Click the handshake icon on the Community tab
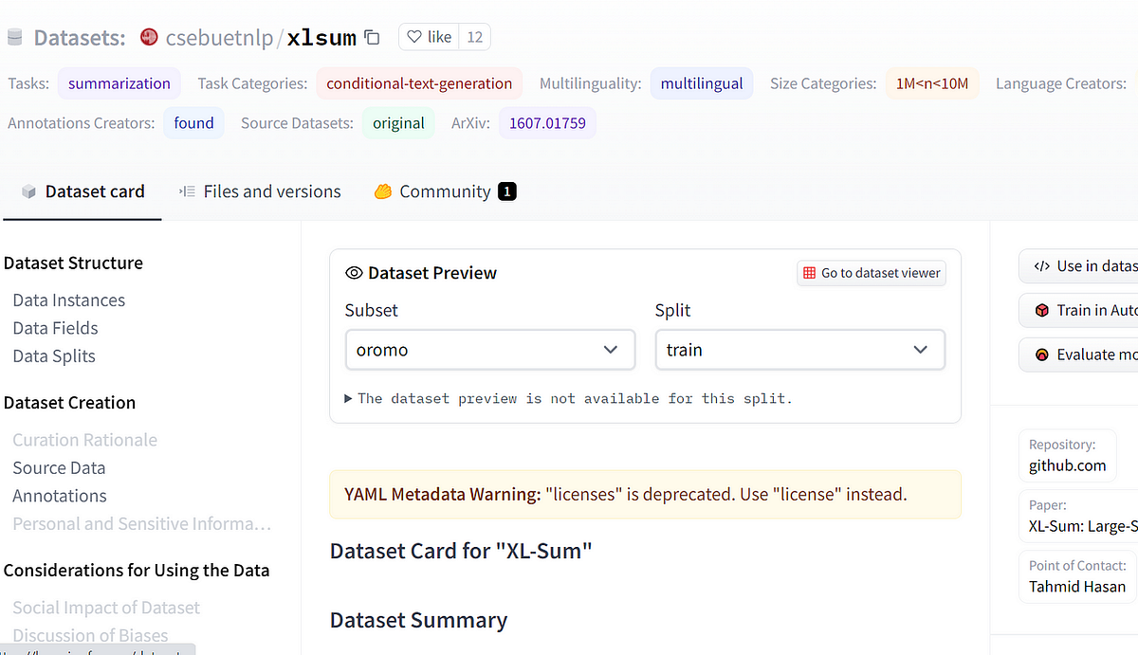This screenshot has width=1138, height=655. click(383, 191)
